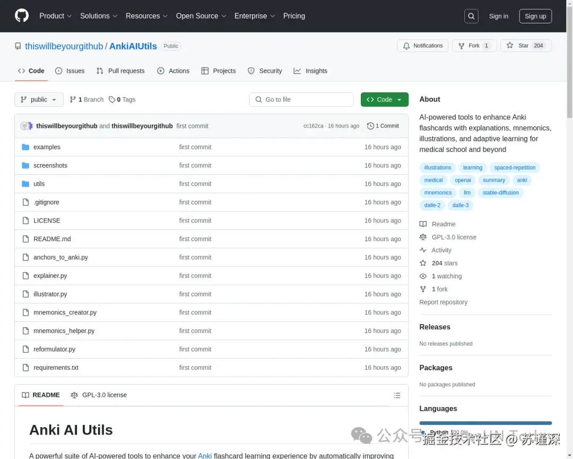The height and width of the screenshot is (459, 573).
Task: Open thiswillbeyourgithub owner link
Action: tap(64, 46)
